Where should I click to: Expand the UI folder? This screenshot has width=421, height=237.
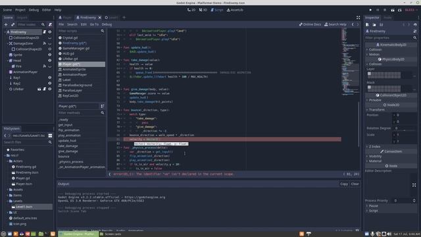point(7,212)
